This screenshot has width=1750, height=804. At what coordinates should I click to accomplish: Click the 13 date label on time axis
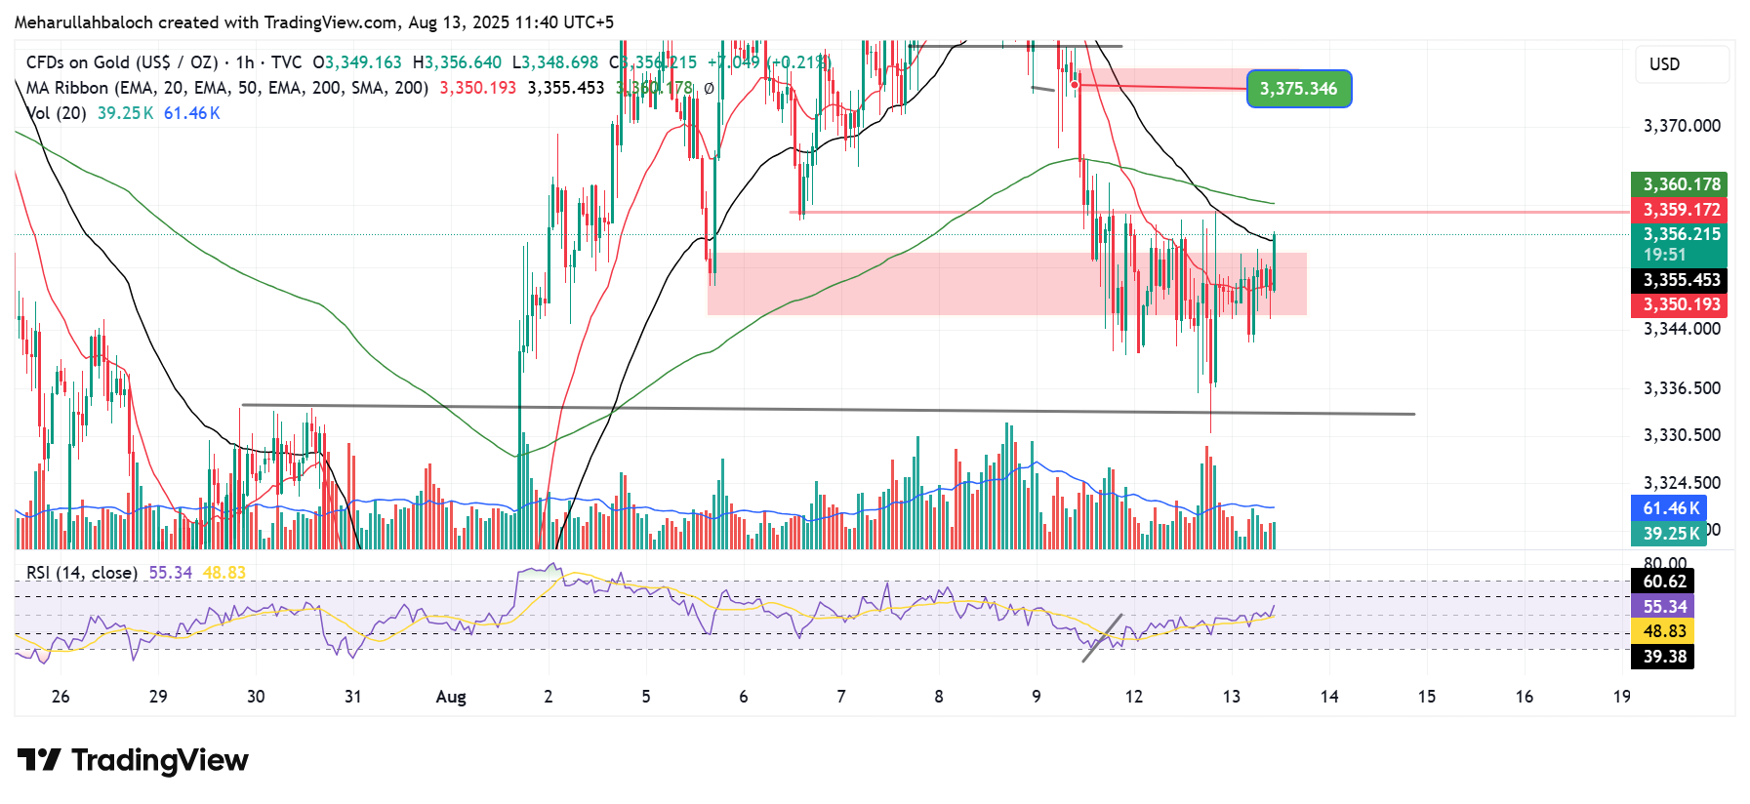coord(1231,697)
